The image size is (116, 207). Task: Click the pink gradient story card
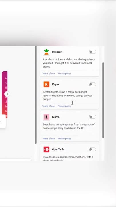click(5, 95)
